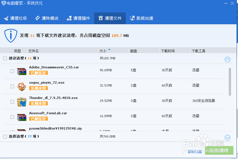The image size is (238, 159).
Task: Click the broom icon on 清理垃圾
Action: tap(6, 18)
